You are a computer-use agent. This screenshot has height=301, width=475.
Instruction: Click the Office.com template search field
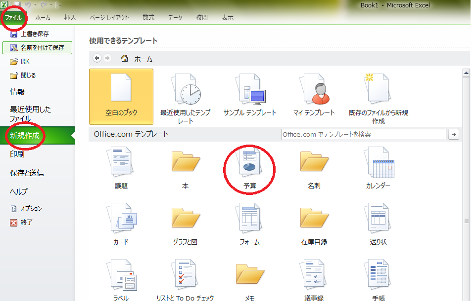364,135
